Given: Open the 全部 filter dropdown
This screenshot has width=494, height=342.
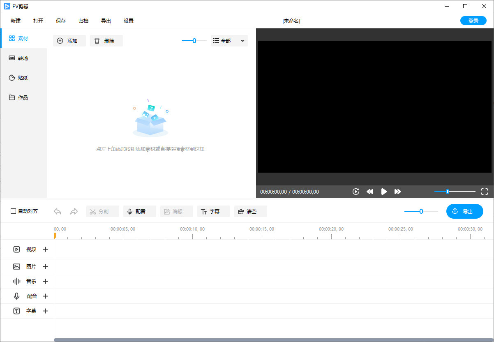Looking at the screenshot, I should (229, 41).
